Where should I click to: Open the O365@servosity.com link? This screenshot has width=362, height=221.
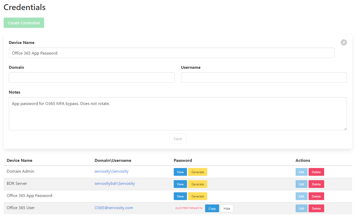click(114, 208)
